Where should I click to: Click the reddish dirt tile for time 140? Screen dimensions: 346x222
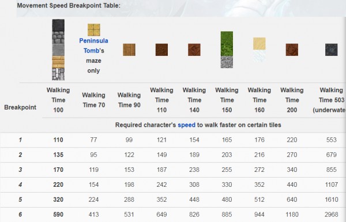(194, 50)
